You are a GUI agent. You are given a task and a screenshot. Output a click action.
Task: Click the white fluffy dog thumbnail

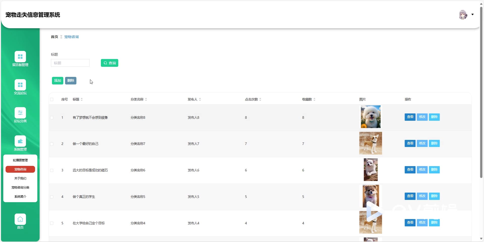(x=371, y=117)
